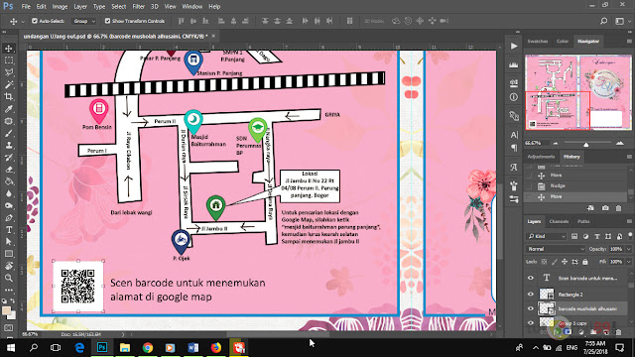635x357 pixels.
Task: Open the Properties info panel icon
Action: click(x=514, y=97)
